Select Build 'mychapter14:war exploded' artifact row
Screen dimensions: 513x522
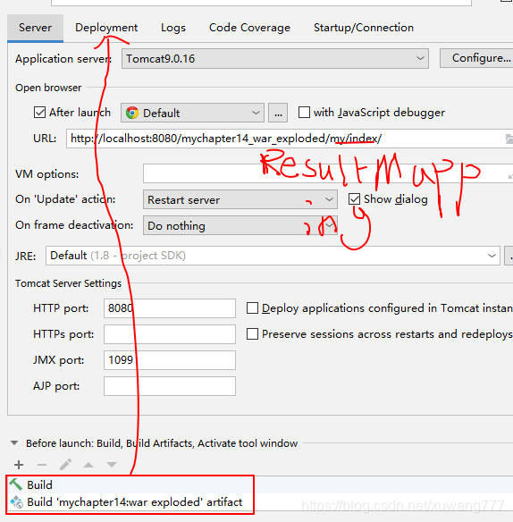coord(260,502)
